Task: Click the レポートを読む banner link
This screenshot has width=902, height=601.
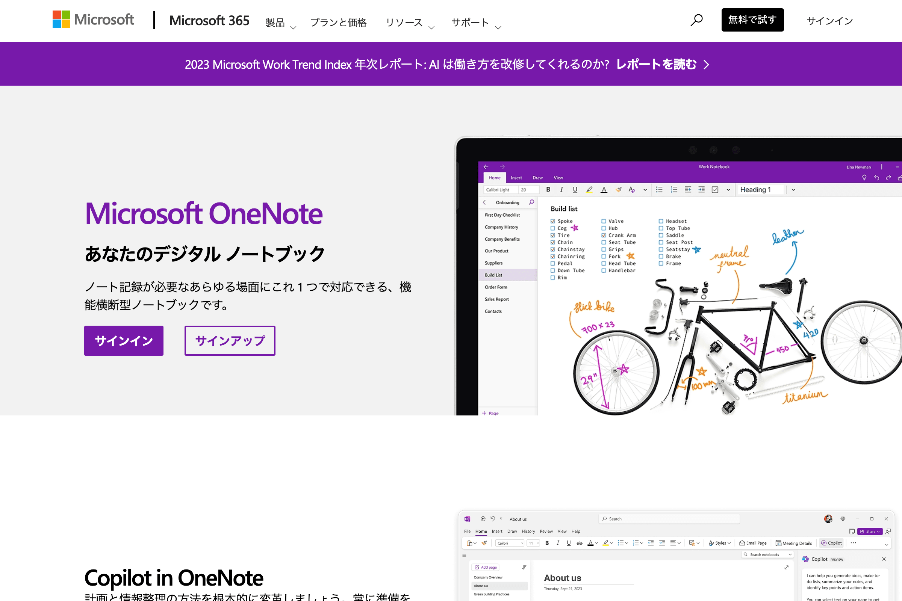Action: (663, 64)
